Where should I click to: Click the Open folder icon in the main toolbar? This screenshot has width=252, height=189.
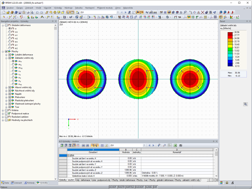[8, 12]
